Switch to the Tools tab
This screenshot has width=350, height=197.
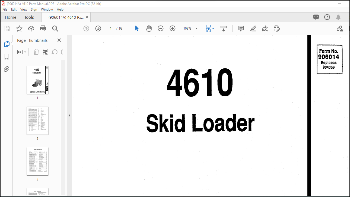pyautogui.click(x=29, y=17)
